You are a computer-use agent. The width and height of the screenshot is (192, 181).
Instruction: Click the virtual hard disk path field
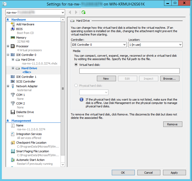coord(129,71)
